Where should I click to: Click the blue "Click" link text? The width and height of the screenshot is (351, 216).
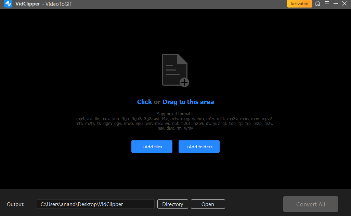pos(144,102)
